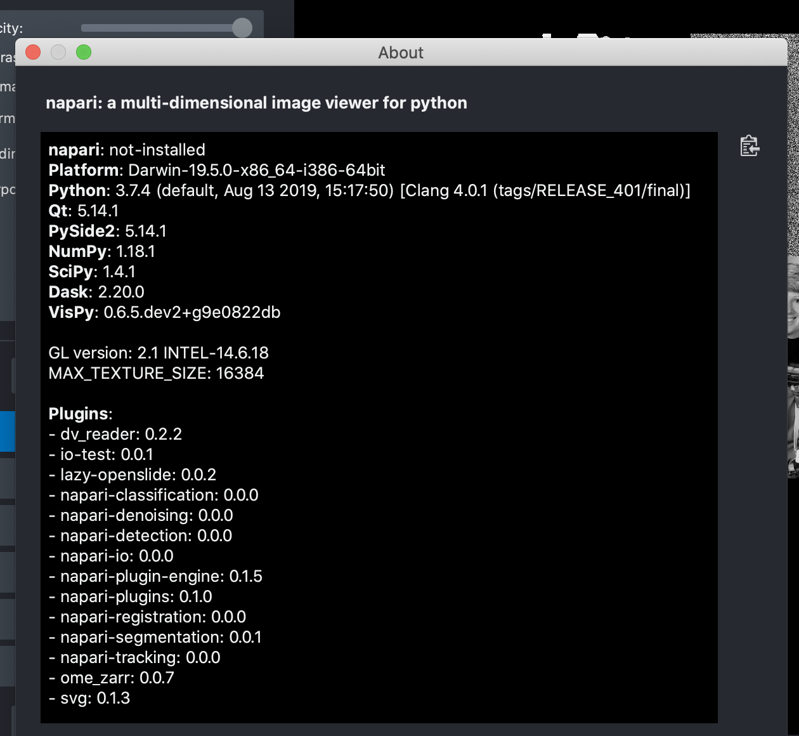Click the 'GL version: 2.1 INTEL-14.6.18' line
799x736 pixels.
tap(159, 353)
